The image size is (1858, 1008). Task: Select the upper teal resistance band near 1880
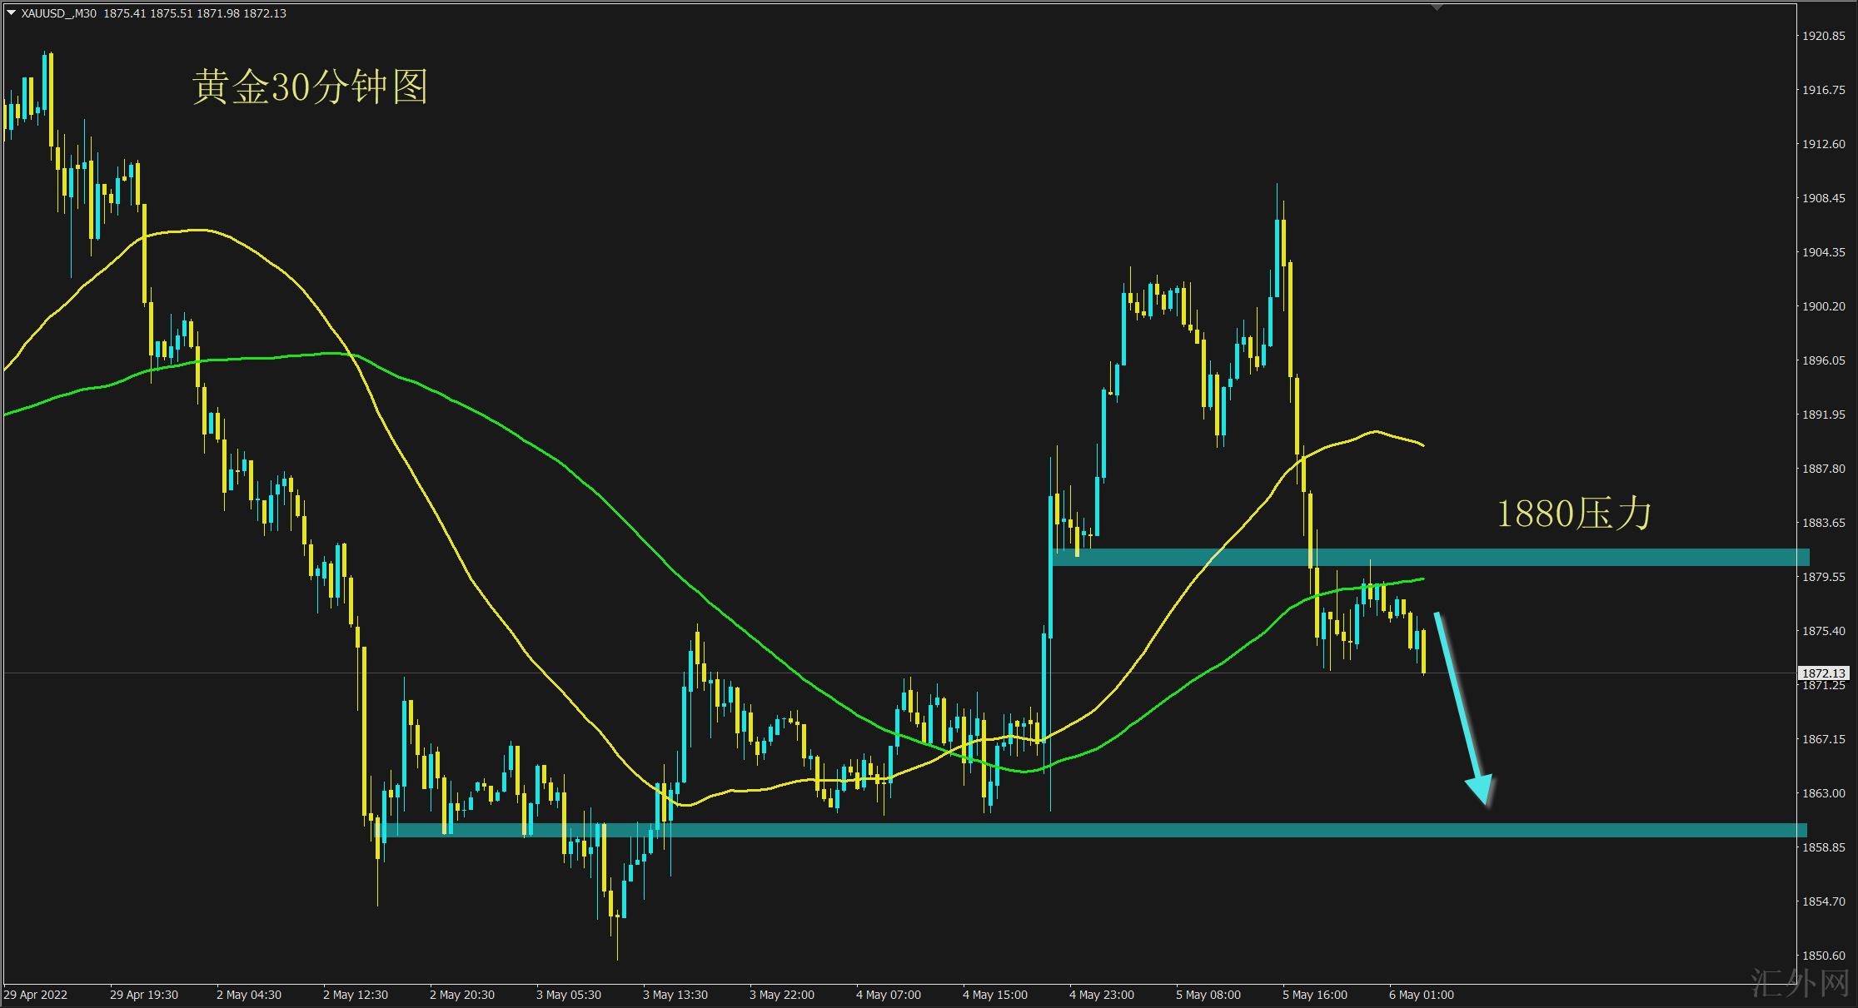(1582, 557)
